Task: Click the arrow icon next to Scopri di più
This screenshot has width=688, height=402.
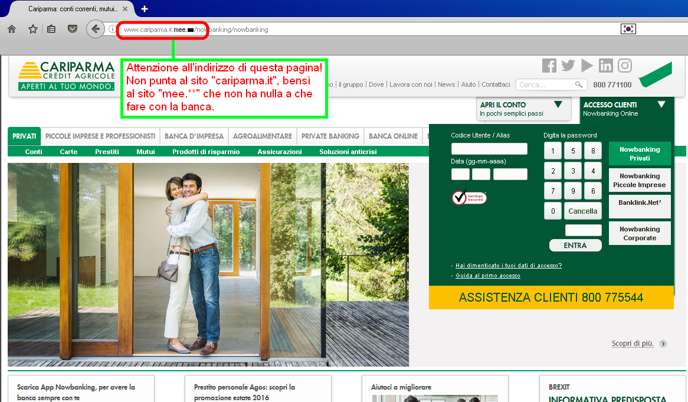Action: coord(663,344)
